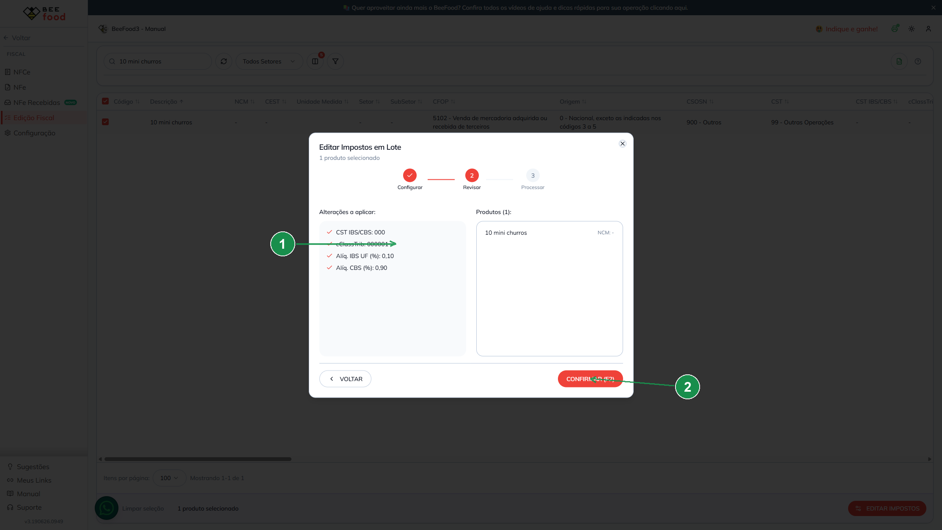This screenshot has width=942, height=530.
Task: Sort by the SubSetor column
Action: [406, 102]
